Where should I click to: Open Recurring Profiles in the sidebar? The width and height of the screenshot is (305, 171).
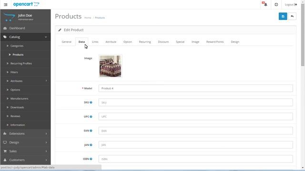21,63
